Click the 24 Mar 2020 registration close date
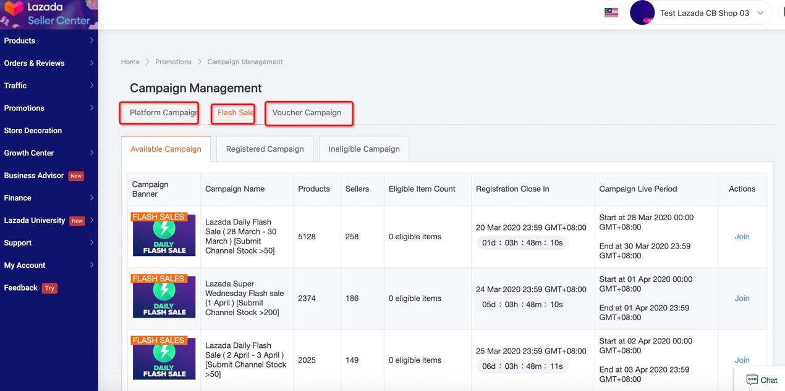 [531, 289]
